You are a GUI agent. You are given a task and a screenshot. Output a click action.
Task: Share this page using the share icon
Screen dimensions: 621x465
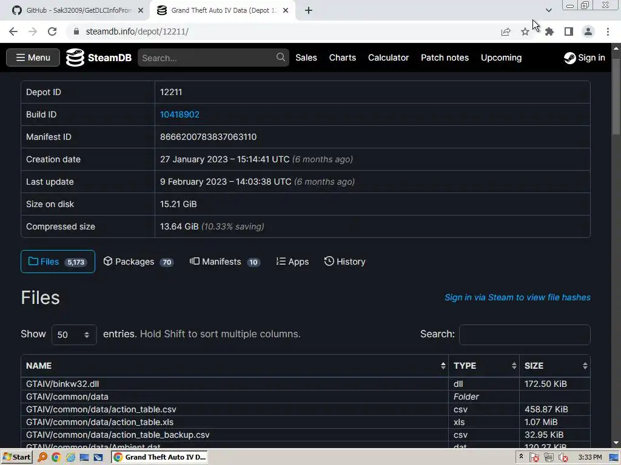point(506,31)
